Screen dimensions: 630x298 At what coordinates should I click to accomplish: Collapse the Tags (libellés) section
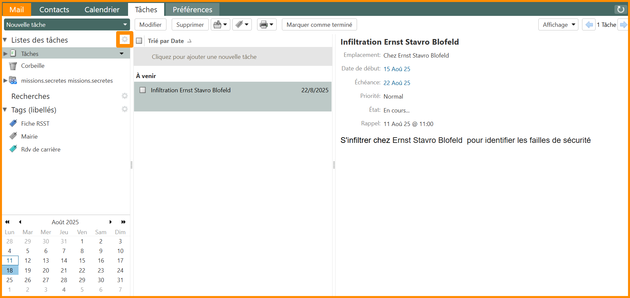5,110
